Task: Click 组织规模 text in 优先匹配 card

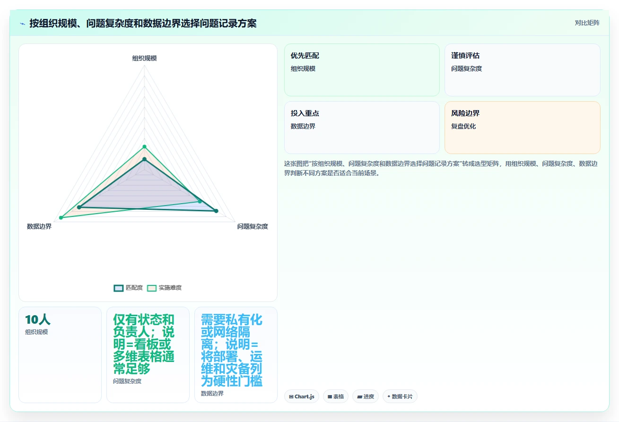Action: [303, 69]
